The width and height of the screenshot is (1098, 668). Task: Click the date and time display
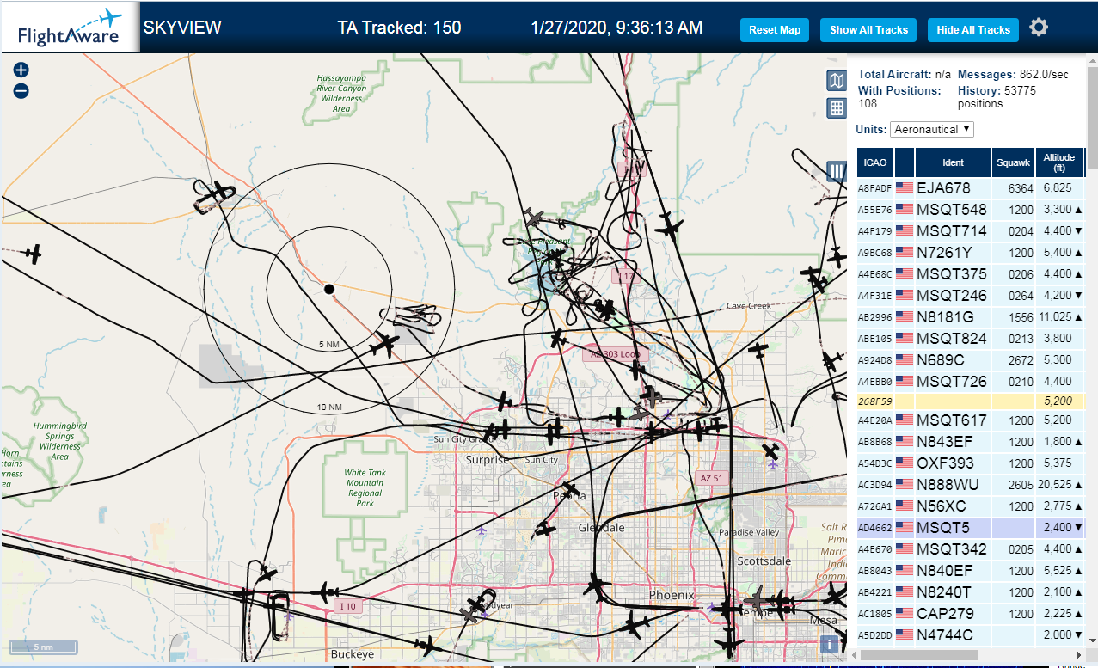pyautogui.click(x=616, y=28)
